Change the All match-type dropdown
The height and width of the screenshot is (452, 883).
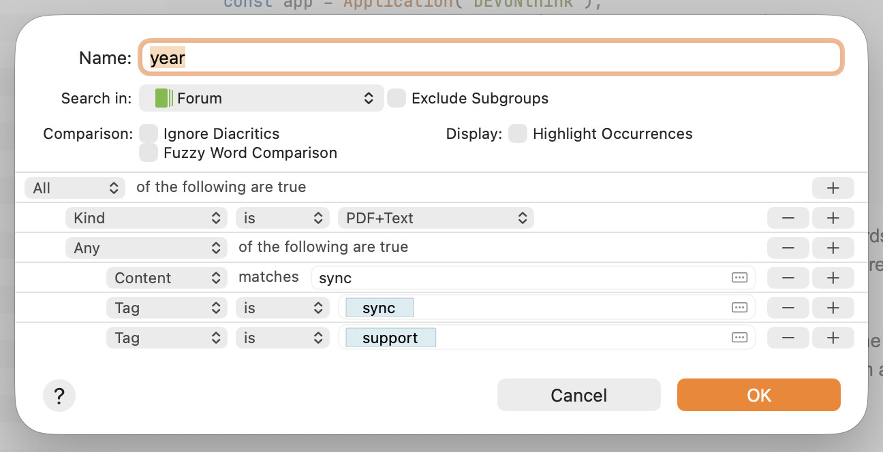[x=75, y=188]
